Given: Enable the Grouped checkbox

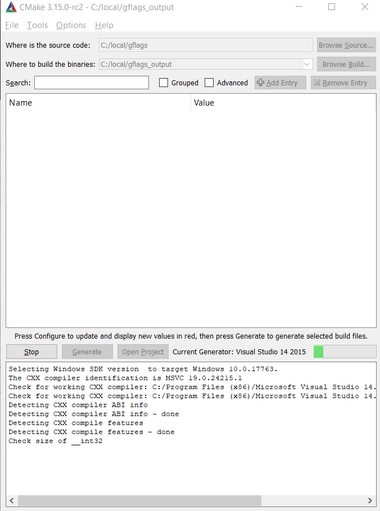Looking at the screenshot, I should click(164, 83).
